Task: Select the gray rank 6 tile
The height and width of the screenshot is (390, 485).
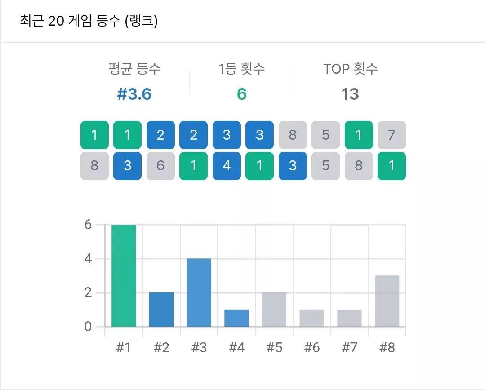Action: [x=160, y=166]
